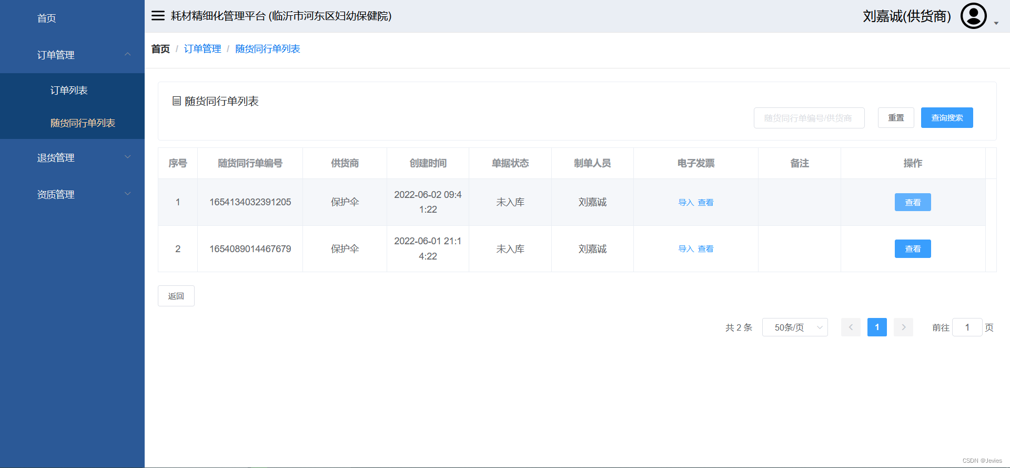Go to 首页 via breadcrumb

[160, 49]
